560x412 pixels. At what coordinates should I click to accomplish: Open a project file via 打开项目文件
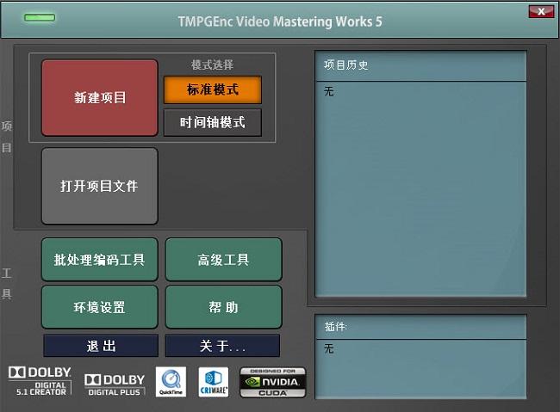point(100,186)
